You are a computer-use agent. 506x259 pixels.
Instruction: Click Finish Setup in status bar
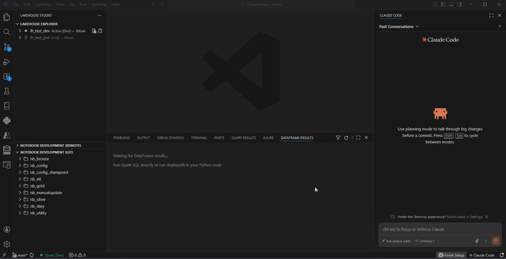click(451, 255)
